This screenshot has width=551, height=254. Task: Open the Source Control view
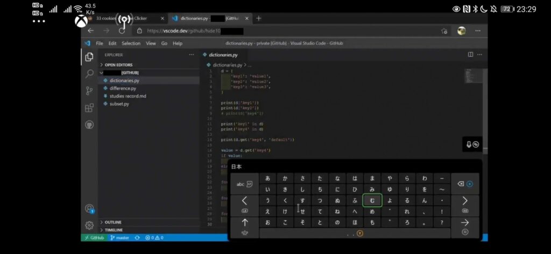(89, 91)
